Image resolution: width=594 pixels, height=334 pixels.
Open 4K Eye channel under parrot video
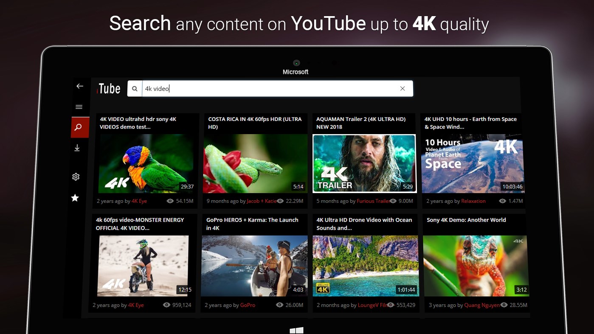click(139, 201)
